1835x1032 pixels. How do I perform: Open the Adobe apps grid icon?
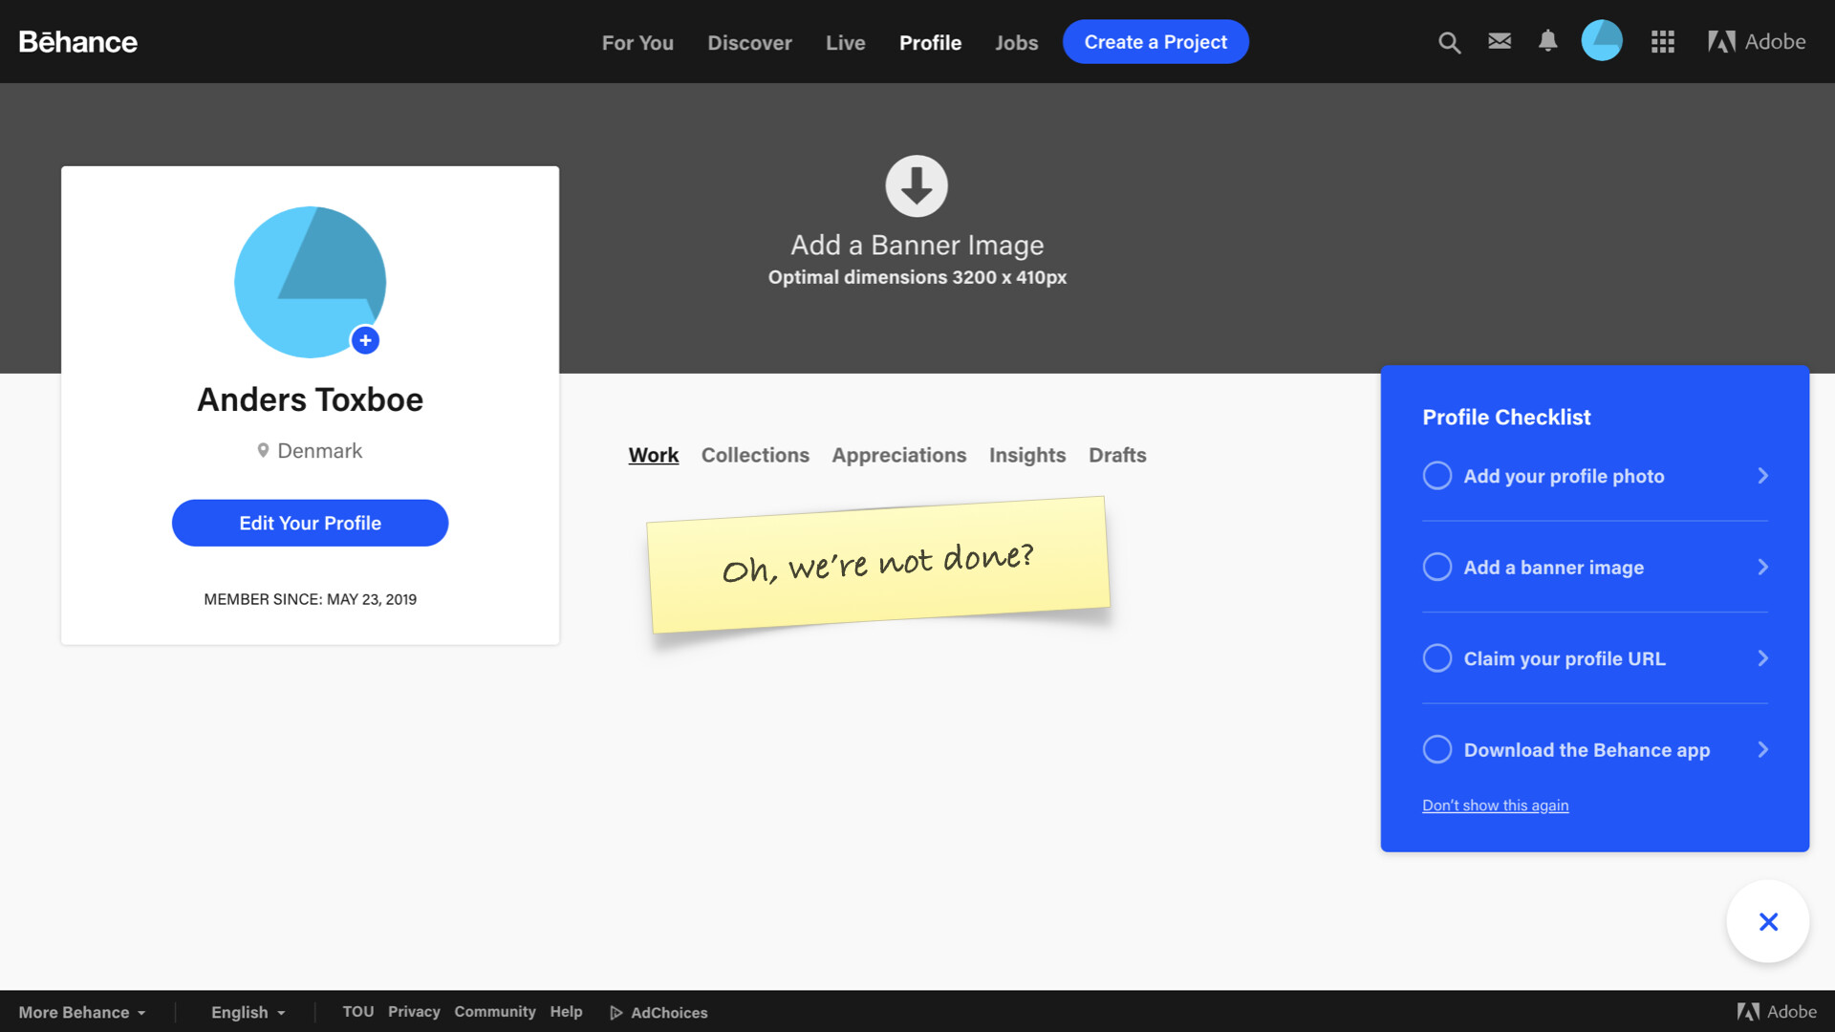[1662, 42]
